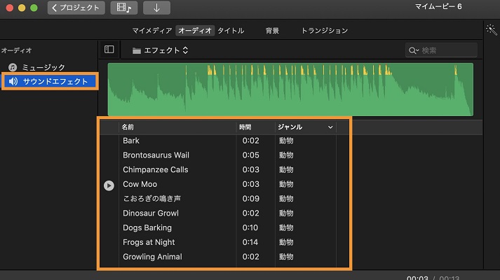
Task: Toggle the sidebar show/hide icon
Action: coord(109,49)
